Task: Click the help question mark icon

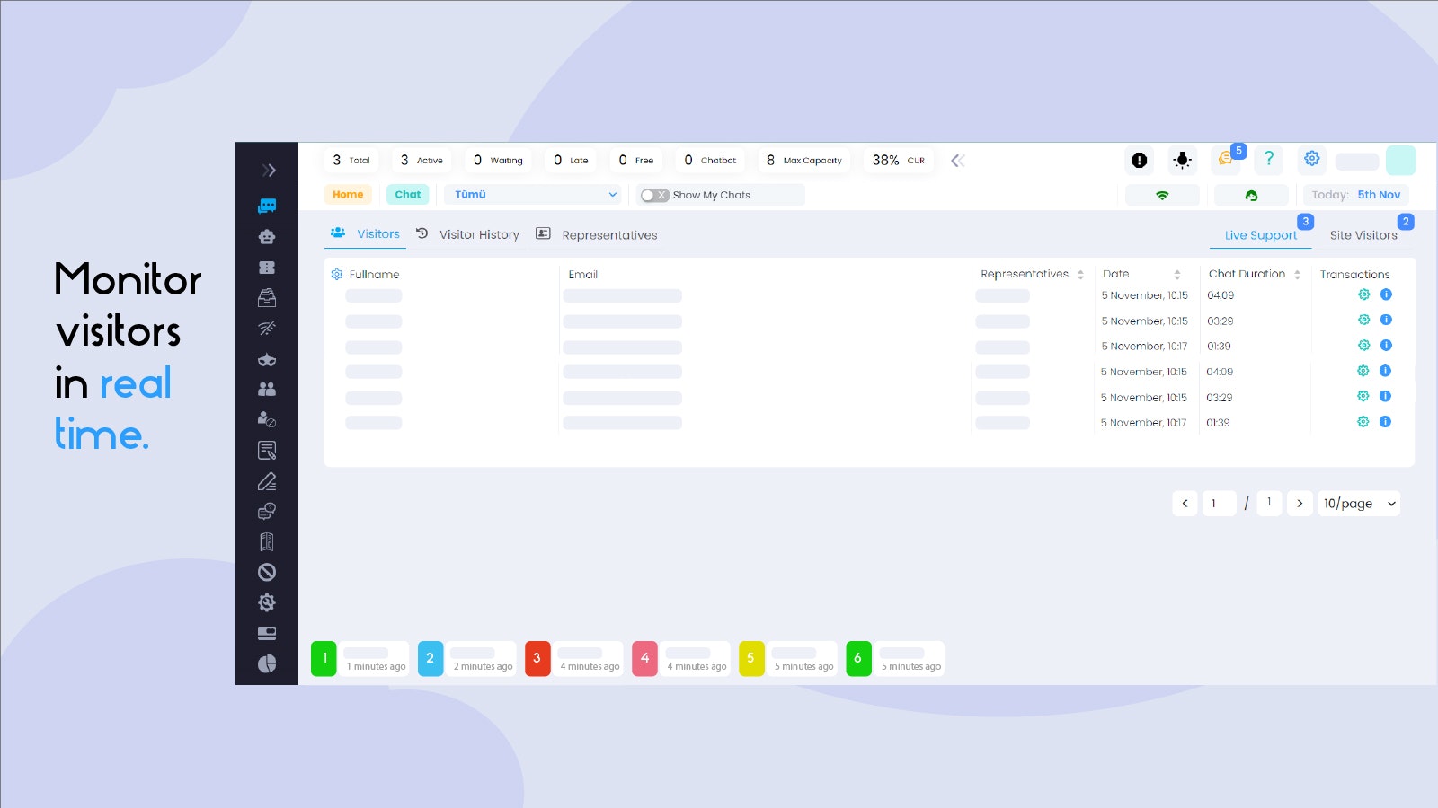Action: 1269,160
